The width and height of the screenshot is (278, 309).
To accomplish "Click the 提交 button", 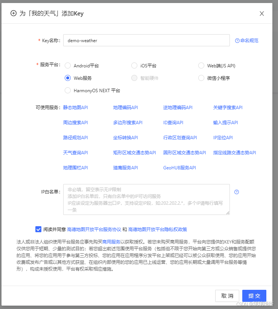I will tap(254, 296).
